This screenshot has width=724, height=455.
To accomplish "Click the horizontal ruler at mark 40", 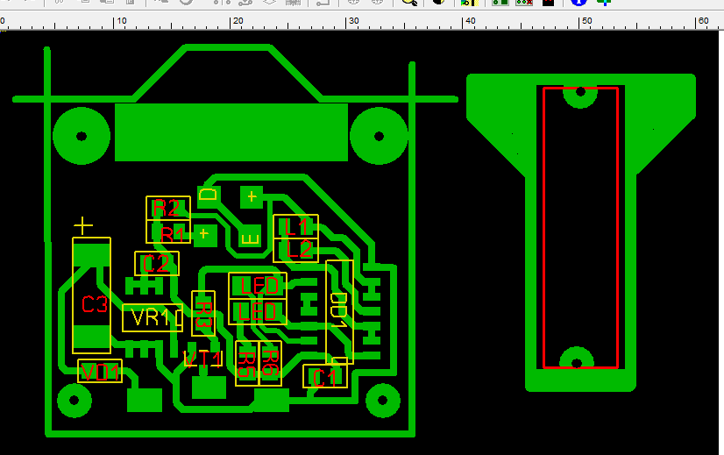I will 469,21.
